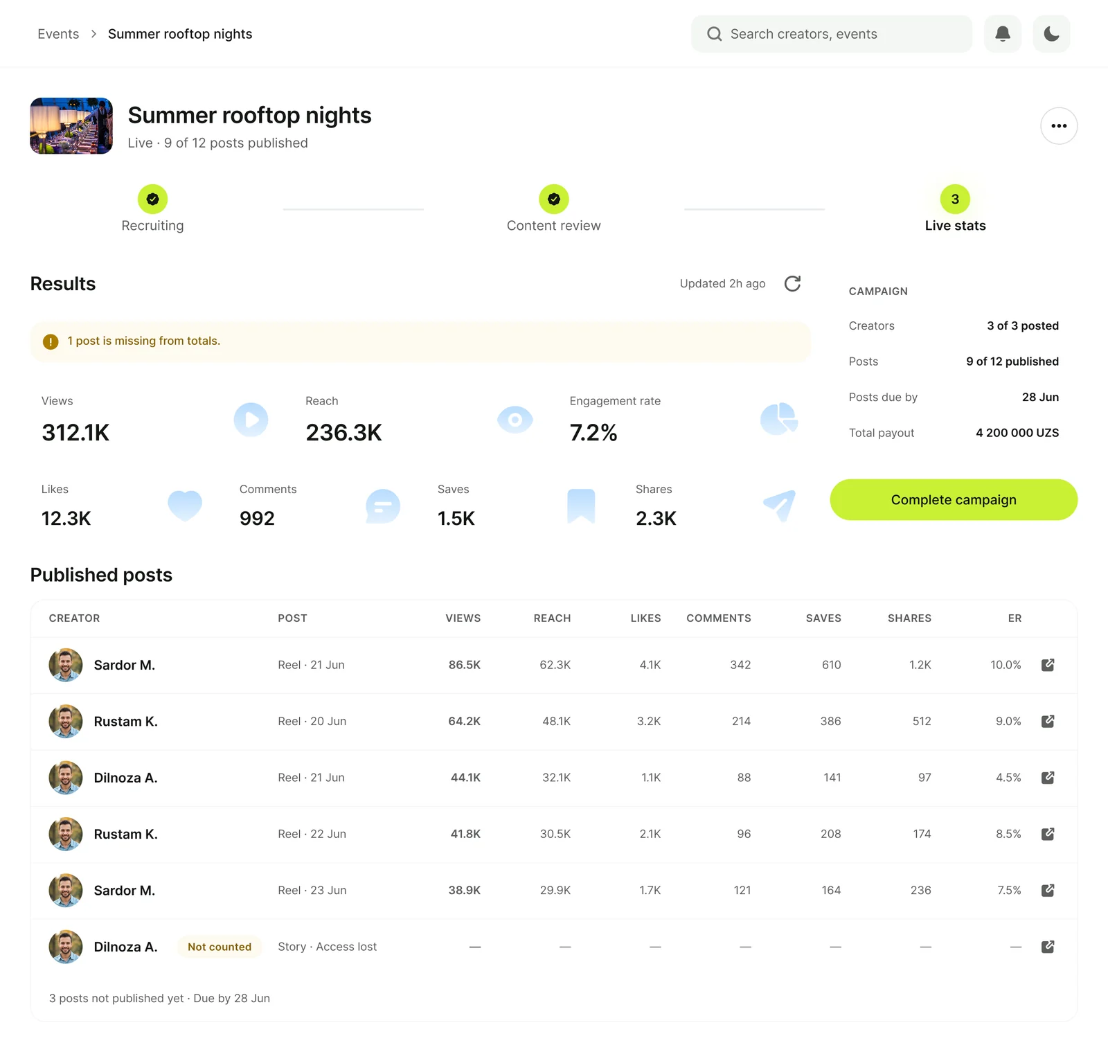
Task: Click '3 posts not published yet' footer text
Action: pos(116,998)
